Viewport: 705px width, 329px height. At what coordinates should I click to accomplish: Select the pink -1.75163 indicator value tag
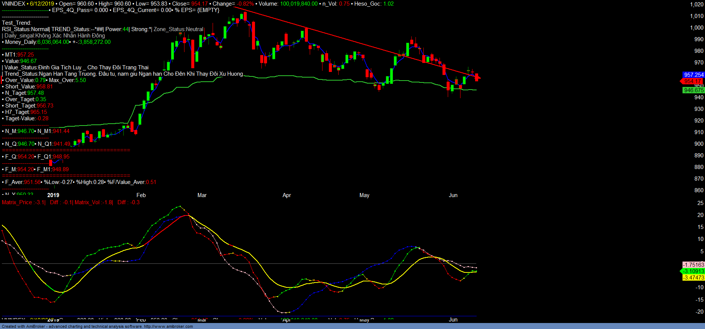[x=693, y=265]
